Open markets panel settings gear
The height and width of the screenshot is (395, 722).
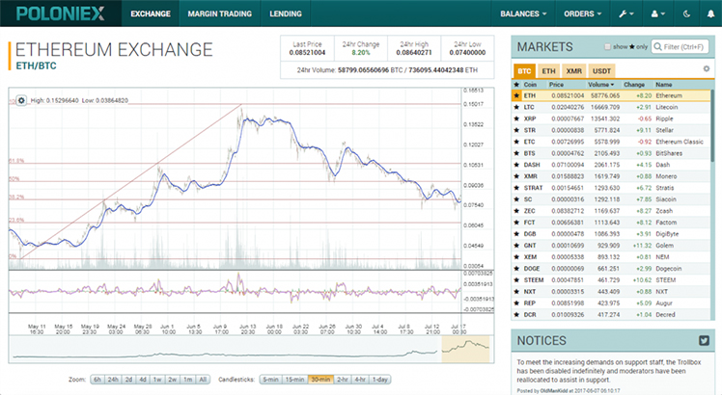click(707, 69)
